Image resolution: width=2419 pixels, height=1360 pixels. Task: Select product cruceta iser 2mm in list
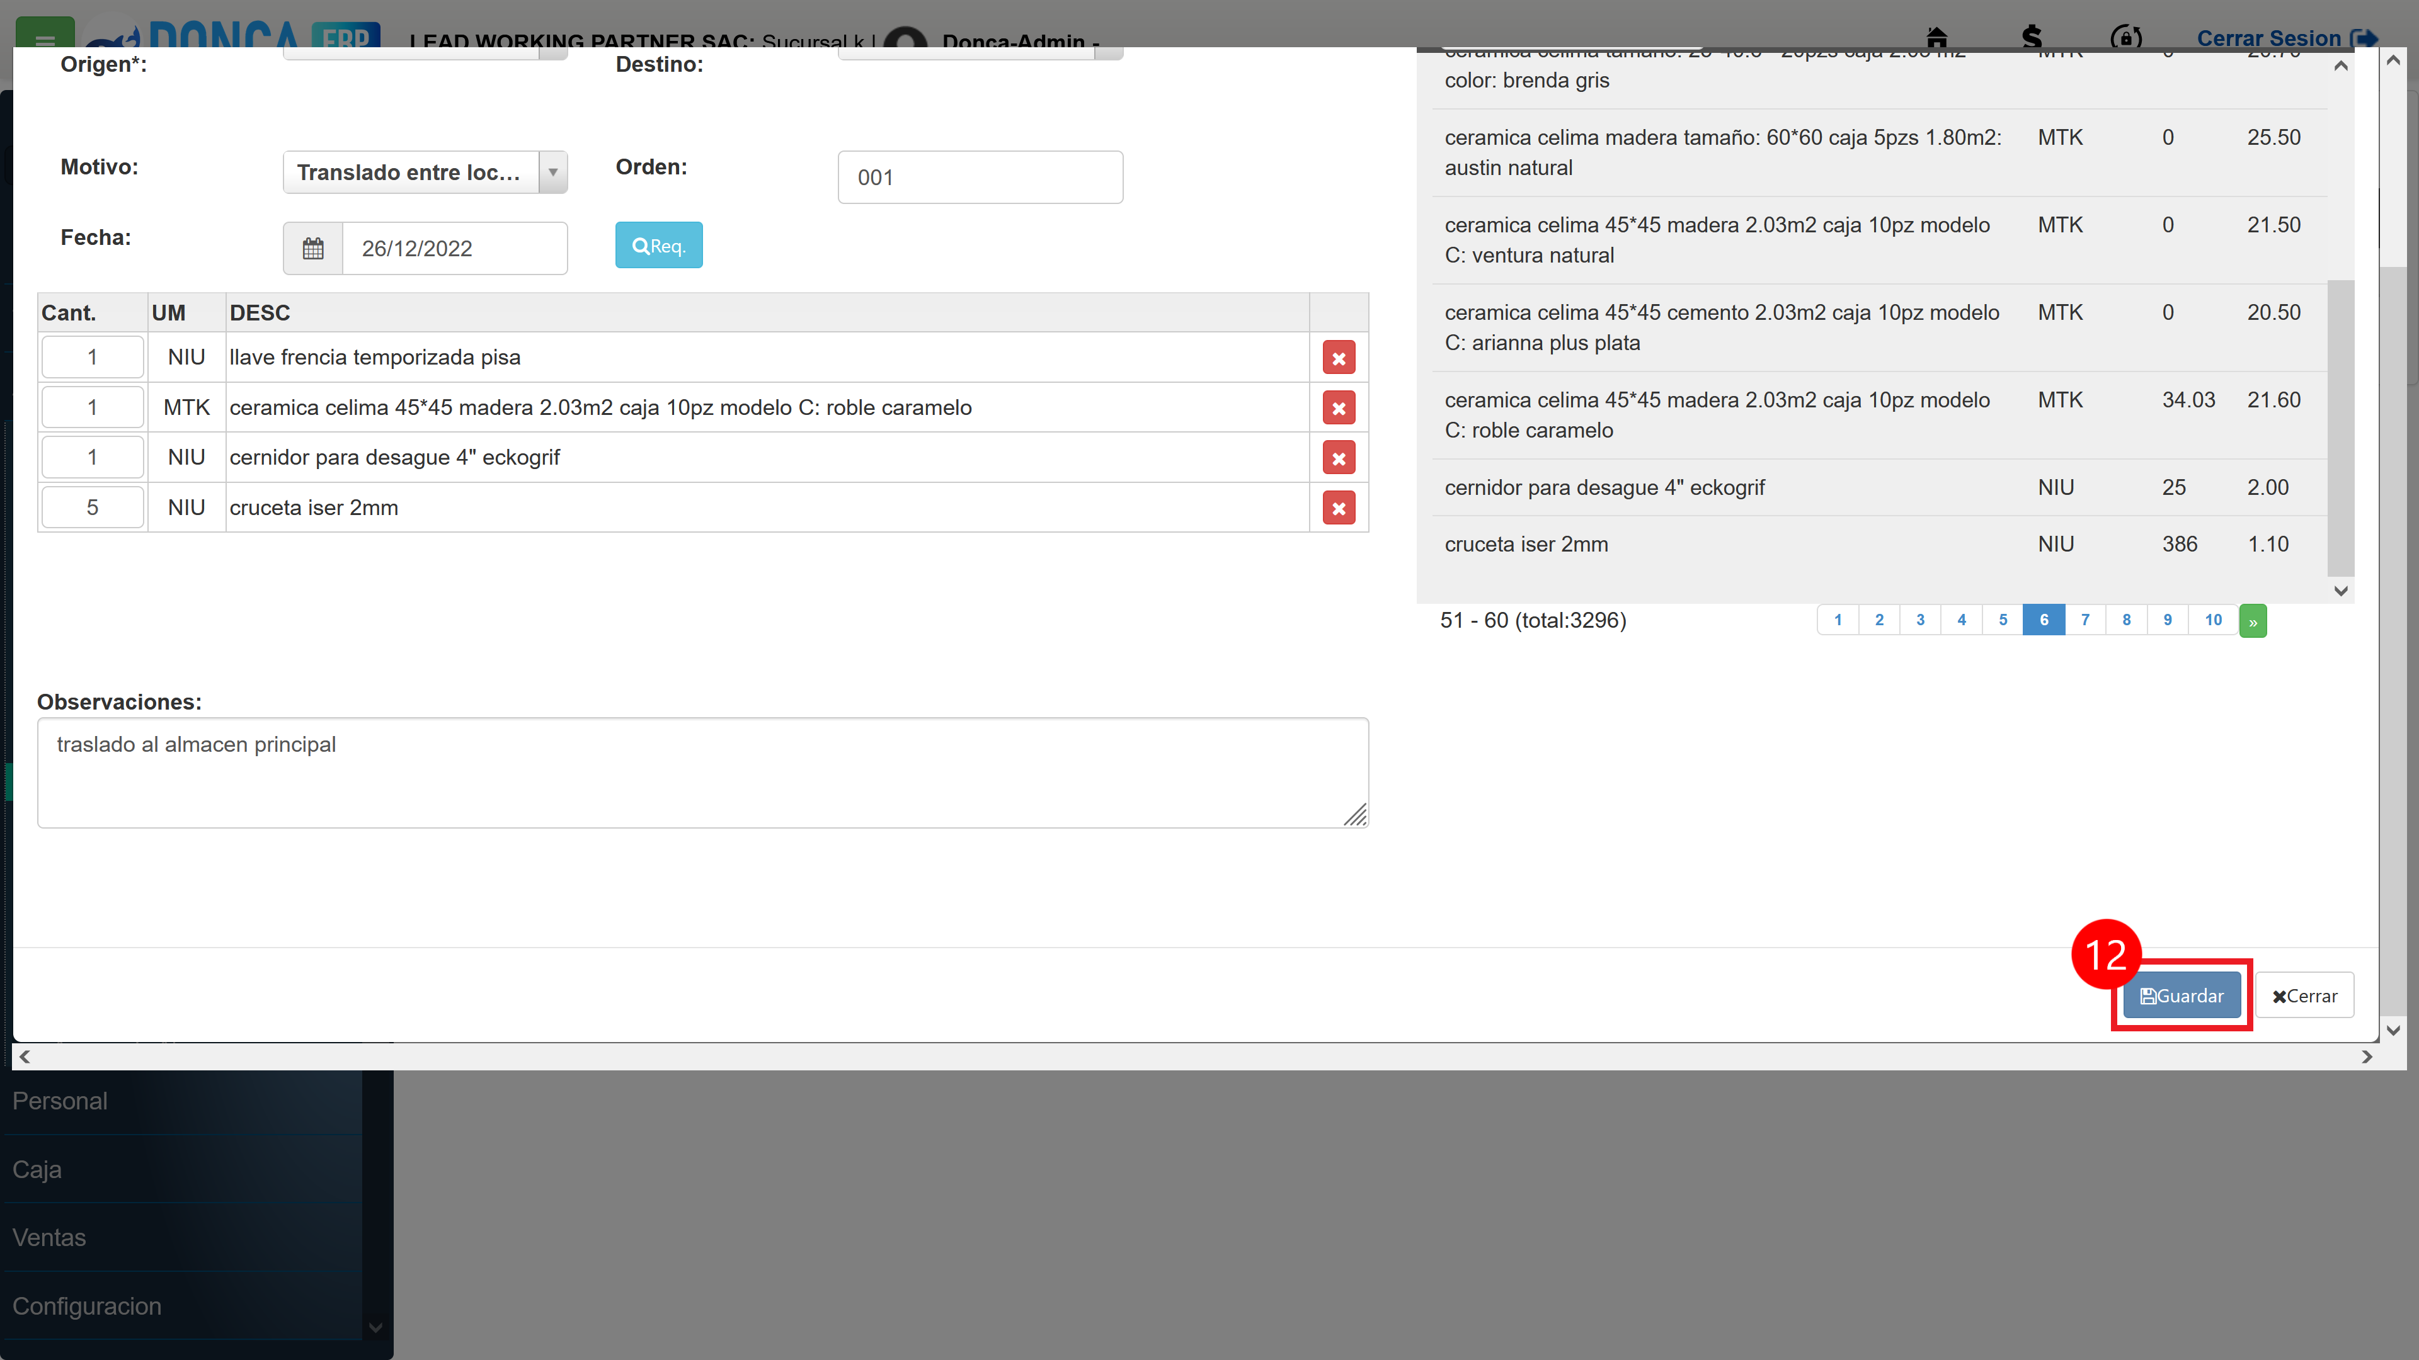click(1879, 545)
